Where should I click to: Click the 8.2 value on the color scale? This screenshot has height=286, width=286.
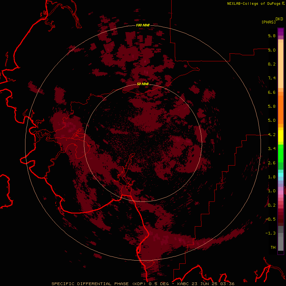click(272, 64)
